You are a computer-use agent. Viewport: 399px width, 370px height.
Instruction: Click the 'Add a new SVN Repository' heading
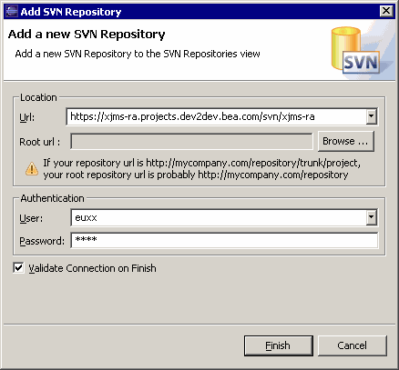point(87,35)
